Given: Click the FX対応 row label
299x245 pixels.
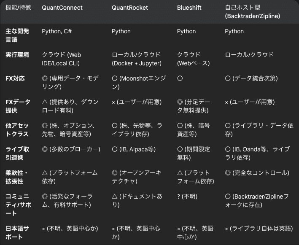Looking at the screenshot, I should [x=15, y=78].
